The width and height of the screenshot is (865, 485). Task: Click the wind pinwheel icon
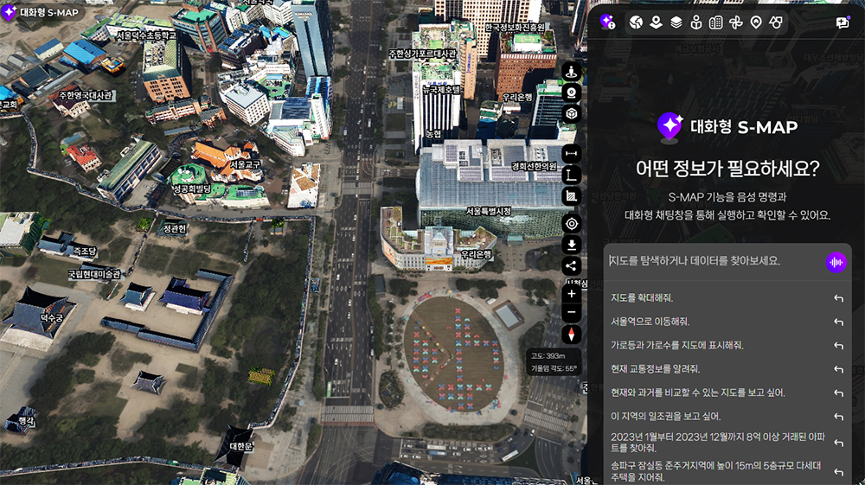pos(736,22)
